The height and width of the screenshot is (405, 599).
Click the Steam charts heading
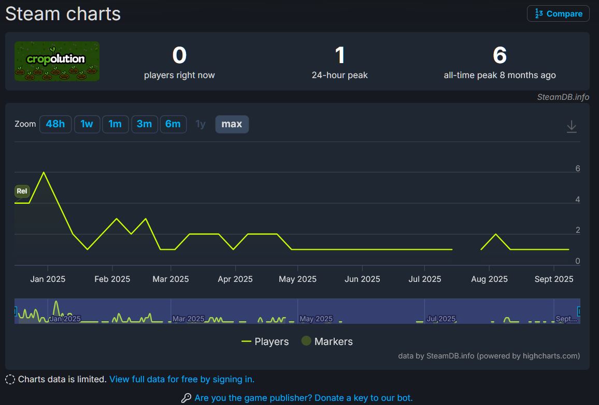[63, 14]
